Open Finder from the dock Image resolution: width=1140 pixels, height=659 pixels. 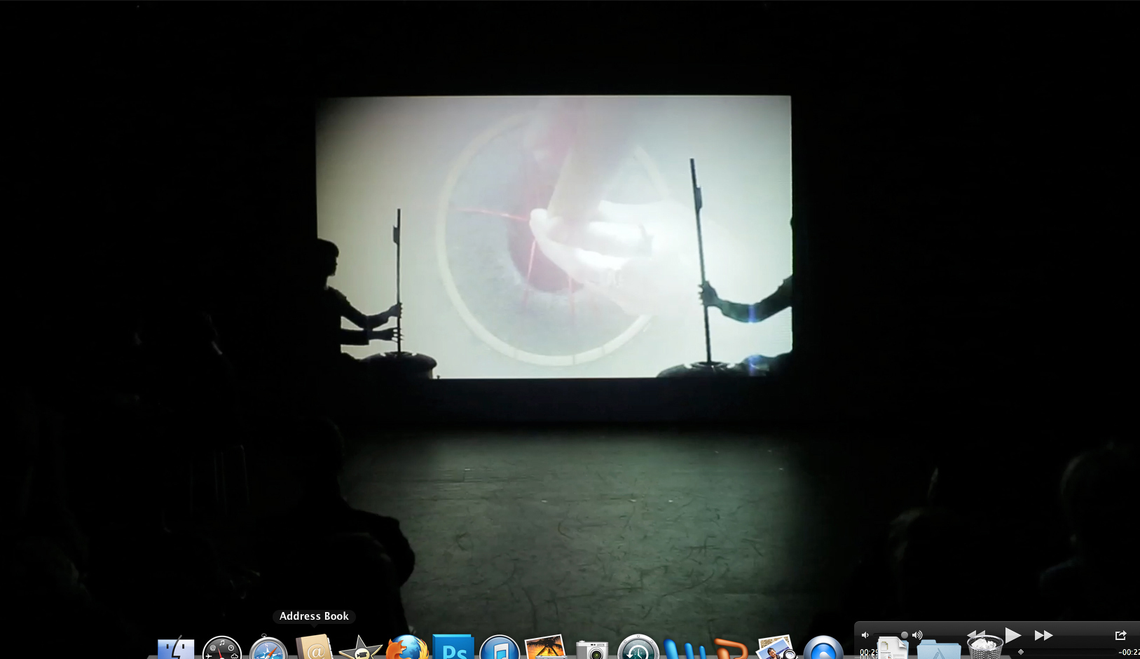click(176, 648)
